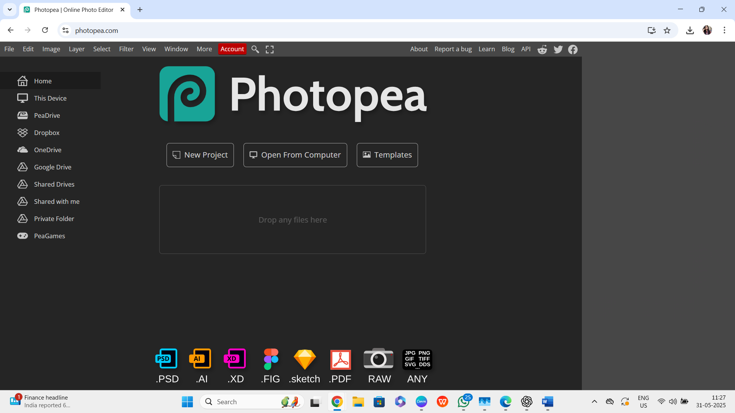Click the red Account button
The image size is (735, 413).
point(232,49)
